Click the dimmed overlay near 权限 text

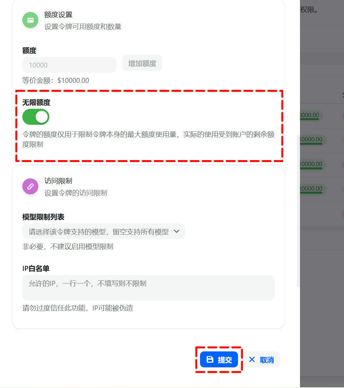point(309,10)
